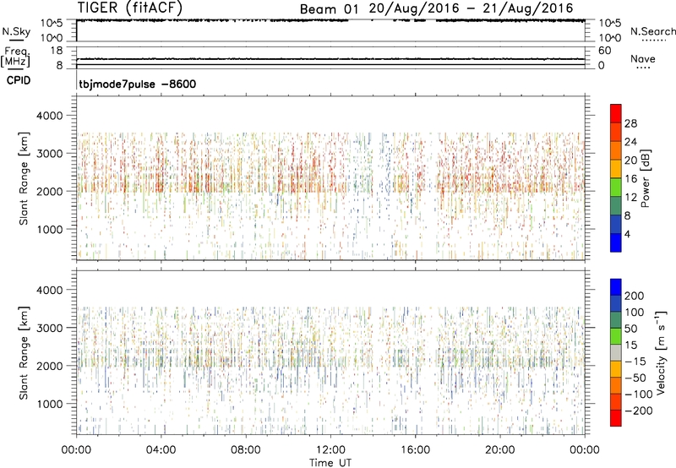
Task: Click the "Nave" legend label
Action: click(x=643, y=58)
